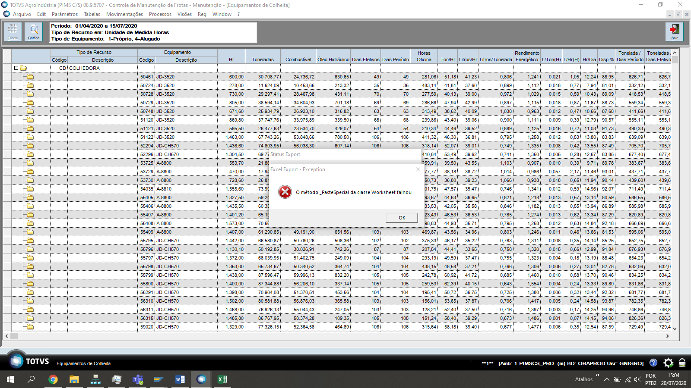Select the equipment code cell 50748
The image size is (691, 388).
pos(146,111)
